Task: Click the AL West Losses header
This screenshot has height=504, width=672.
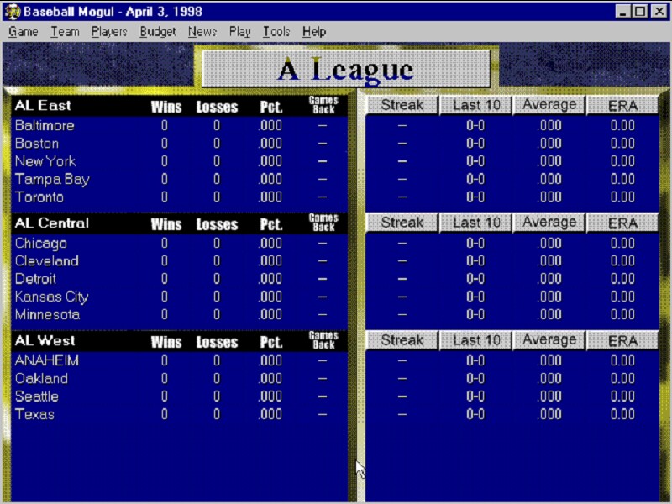Action: point(217,342)
